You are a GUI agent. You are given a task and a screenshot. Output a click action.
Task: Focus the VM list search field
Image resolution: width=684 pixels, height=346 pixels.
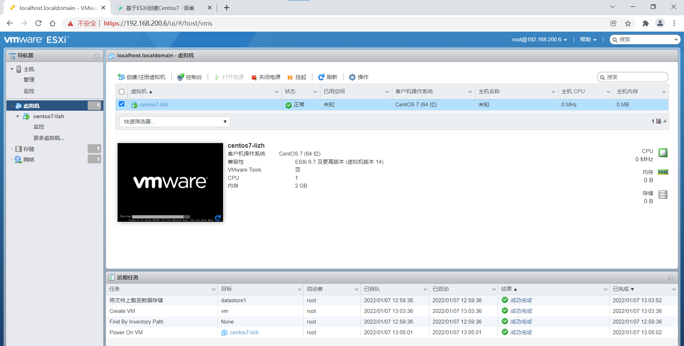pos(632,77)
